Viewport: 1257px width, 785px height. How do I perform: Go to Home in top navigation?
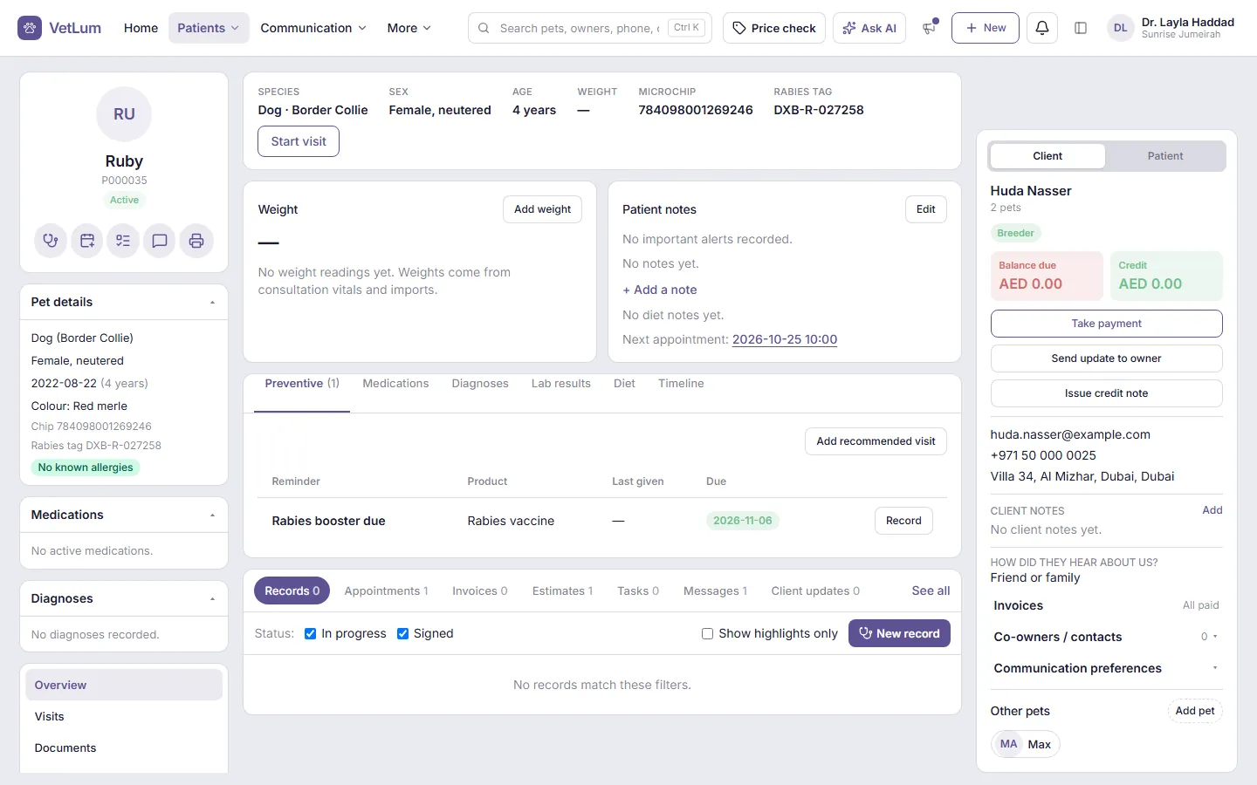(141, 28)
